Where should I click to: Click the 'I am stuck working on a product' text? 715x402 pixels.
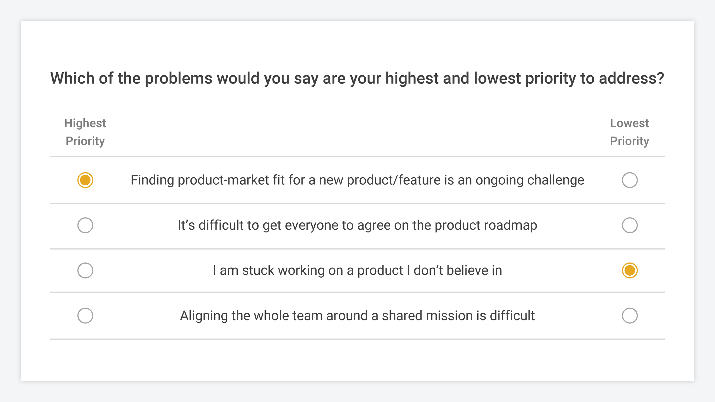tap(357, 270)
